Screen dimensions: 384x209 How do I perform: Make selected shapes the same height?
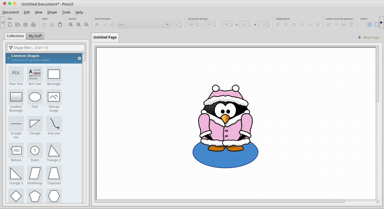(x=336, y=25)
